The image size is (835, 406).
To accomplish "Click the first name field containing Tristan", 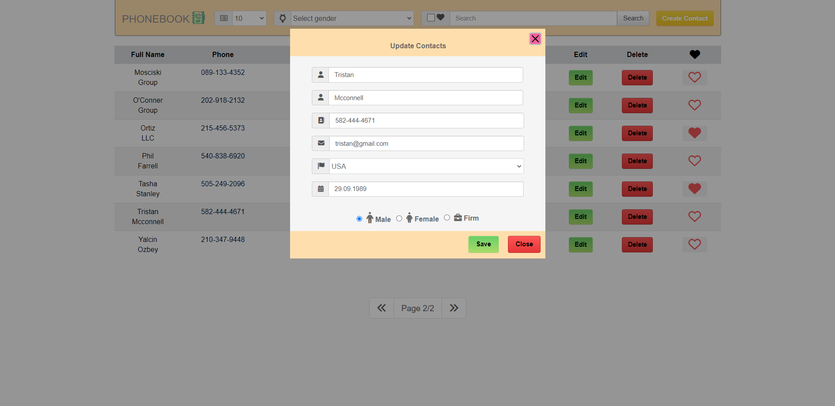I will click(426, 75).
